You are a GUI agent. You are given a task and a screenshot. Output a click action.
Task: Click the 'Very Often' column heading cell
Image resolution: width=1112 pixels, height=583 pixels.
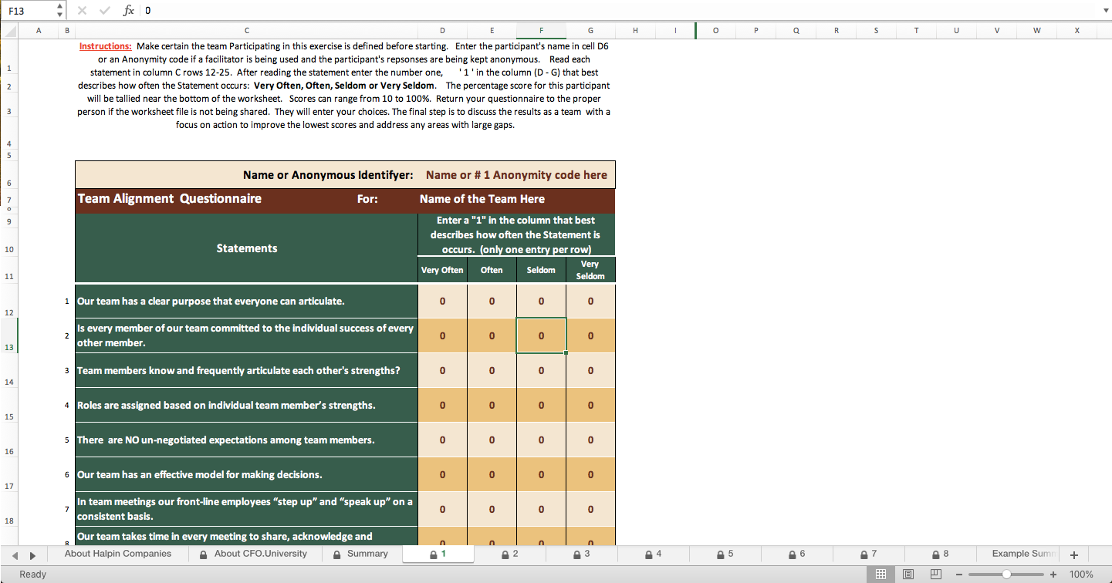[442, 270]
